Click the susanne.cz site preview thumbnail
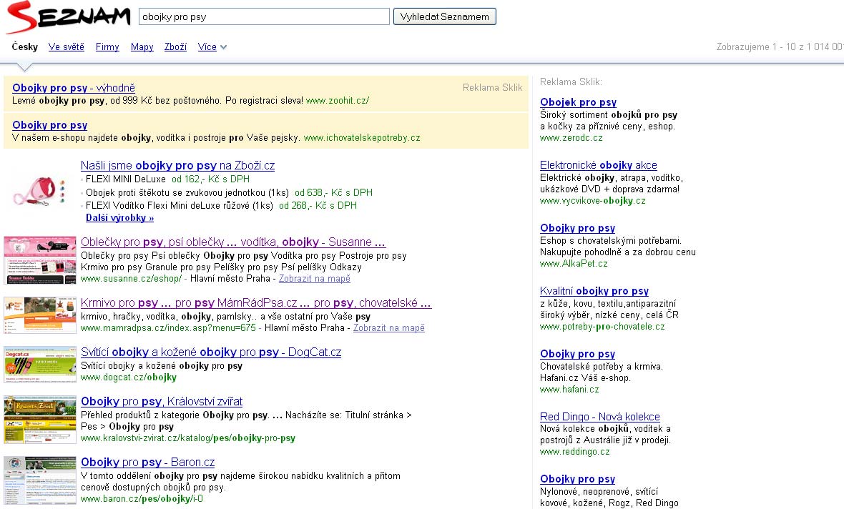Image resolution: width=844 pixels, height=509 pixels. point(40,260)
